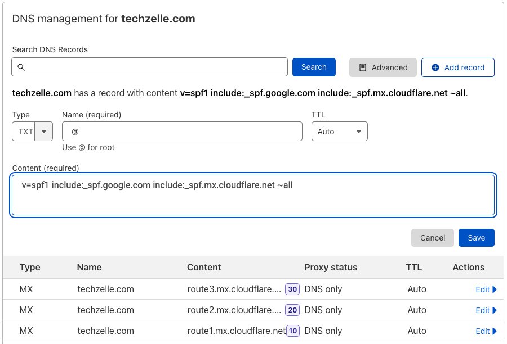The width and height of the screenshot is (507, 344).
Task: Click the 'Search DNS Records' label
Action: (50, 49)
